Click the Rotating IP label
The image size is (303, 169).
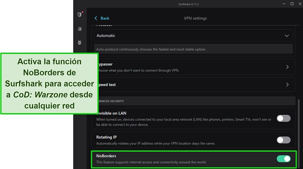click(106, 137)
